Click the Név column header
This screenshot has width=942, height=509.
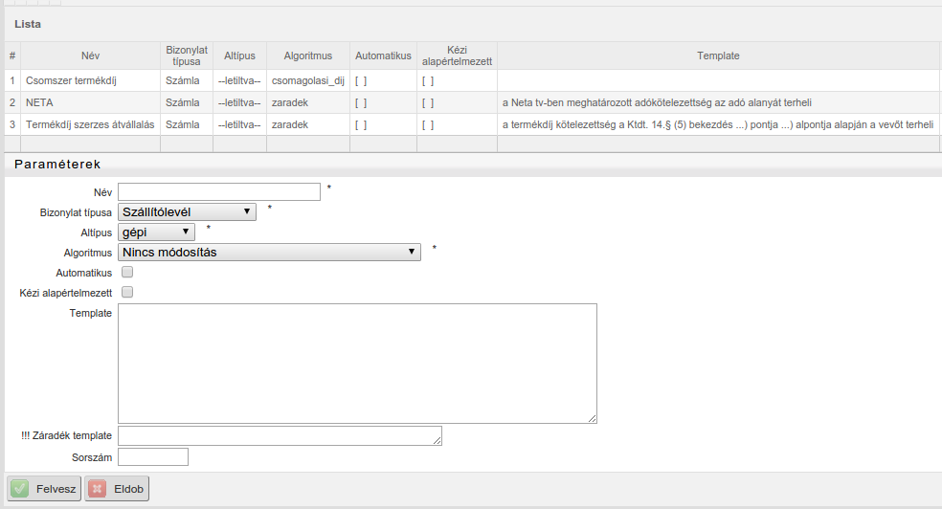coord(90,55)
